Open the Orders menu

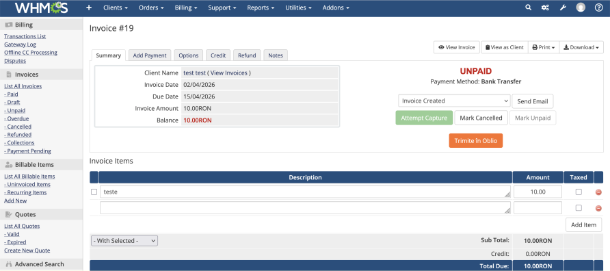pyautogui.click(x=151, y=8)
